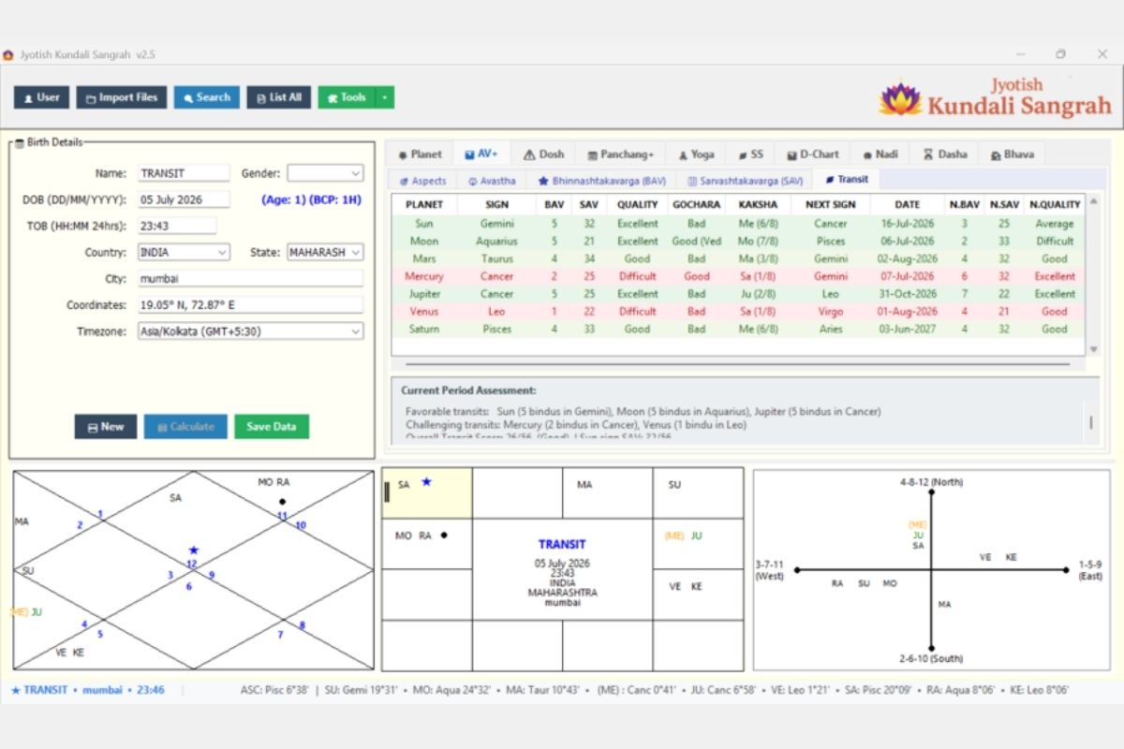Open the Country dropdown showing INDIA
The height and width of the screenshot is (749, 1124).
point(184,253)
